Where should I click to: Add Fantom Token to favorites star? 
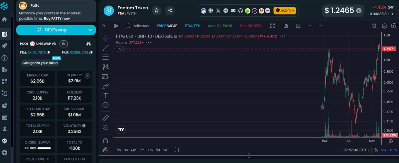(x=157, y=11)
